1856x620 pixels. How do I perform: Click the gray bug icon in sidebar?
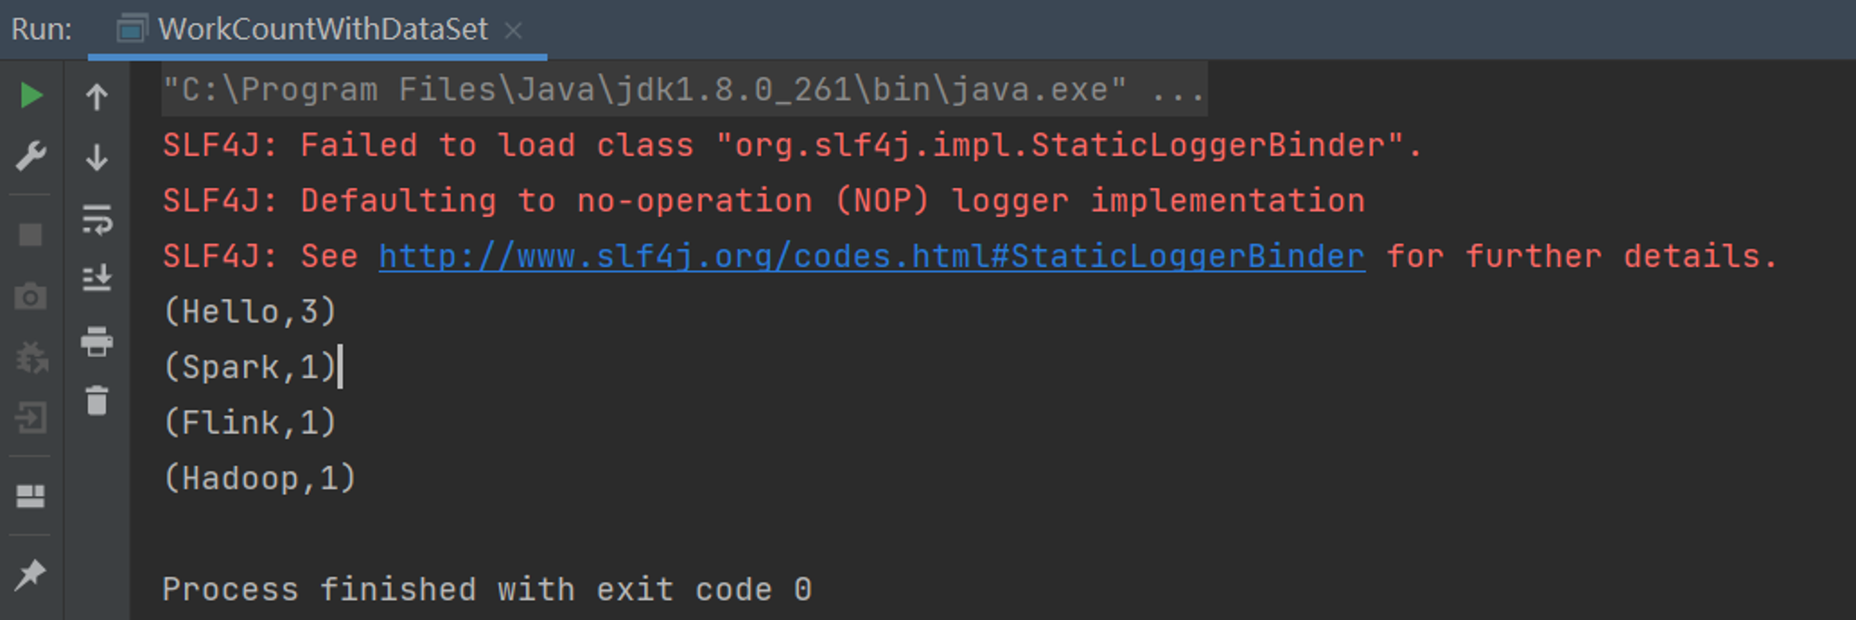click(x=32, y=358)
